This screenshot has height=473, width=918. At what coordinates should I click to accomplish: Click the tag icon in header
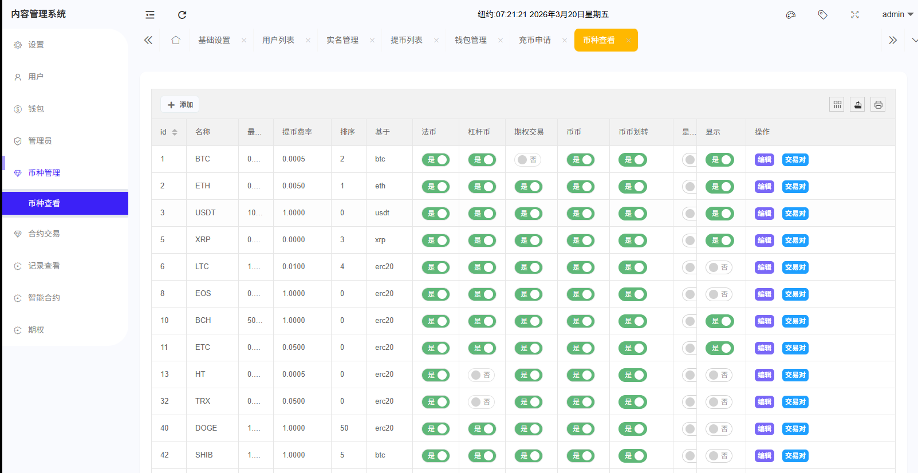pyautogui.click(x=823, y=15)
